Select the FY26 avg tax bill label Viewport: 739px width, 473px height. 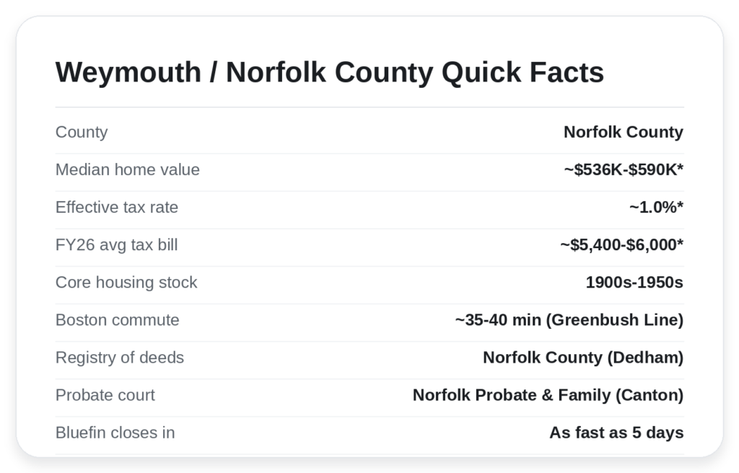point(116,245)
